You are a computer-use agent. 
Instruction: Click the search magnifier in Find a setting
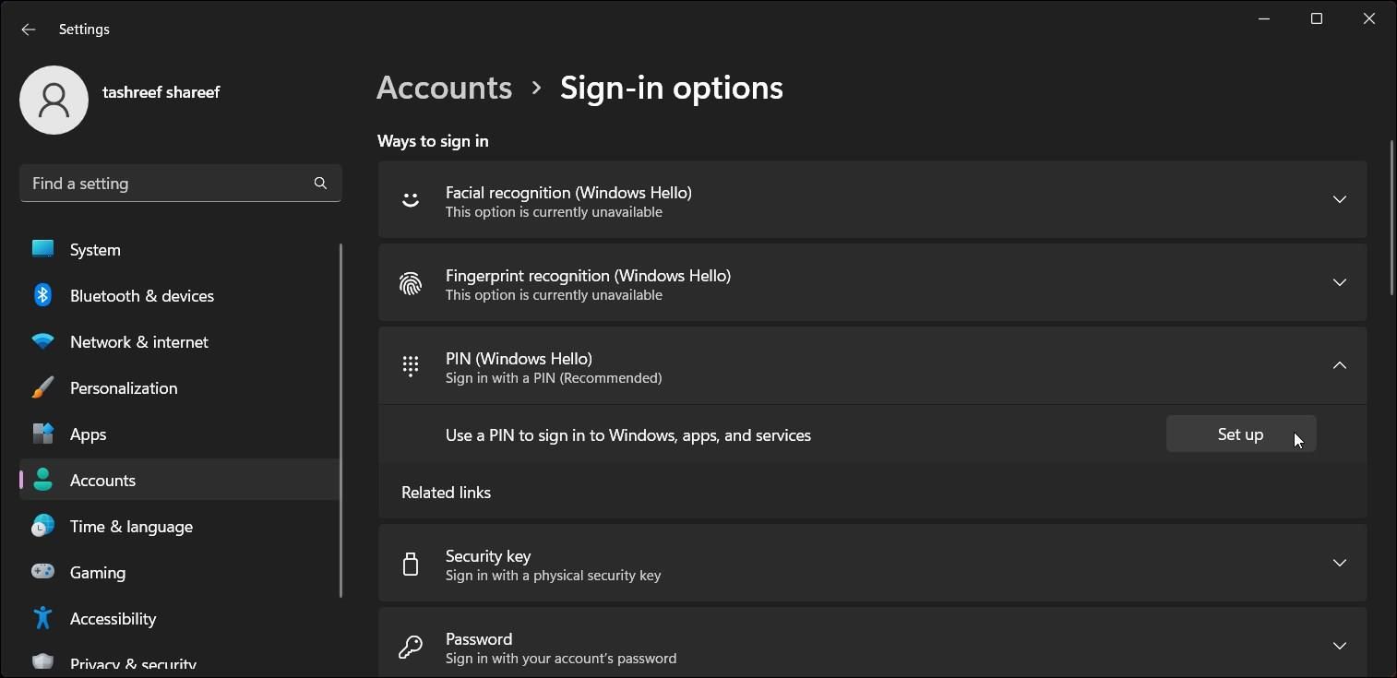[x=320, y=183]
